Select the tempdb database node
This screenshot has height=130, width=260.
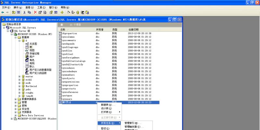pos(29,96)
